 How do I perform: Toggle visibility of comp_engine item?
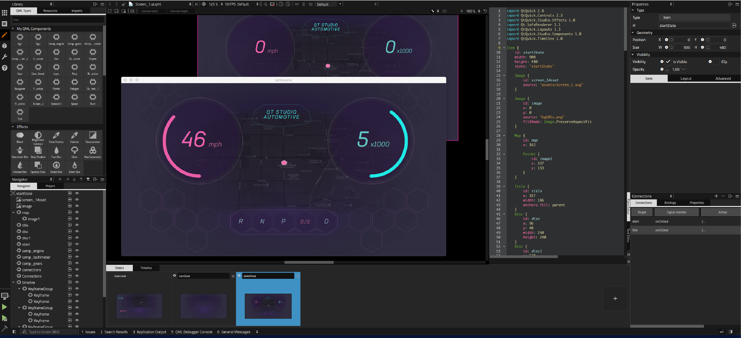click(x=77, y=251)
